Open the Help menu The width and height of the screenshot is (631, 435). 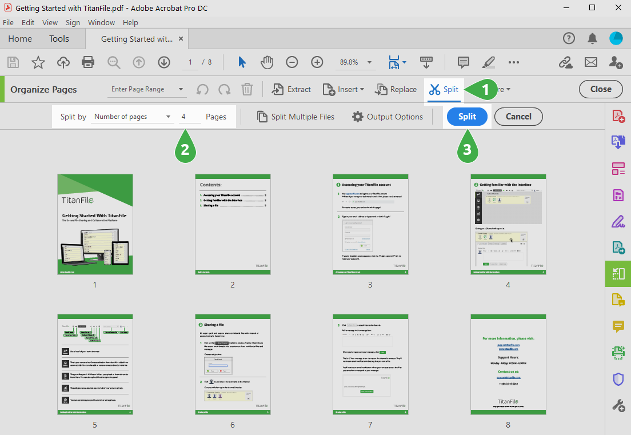[x=130, y=22]
